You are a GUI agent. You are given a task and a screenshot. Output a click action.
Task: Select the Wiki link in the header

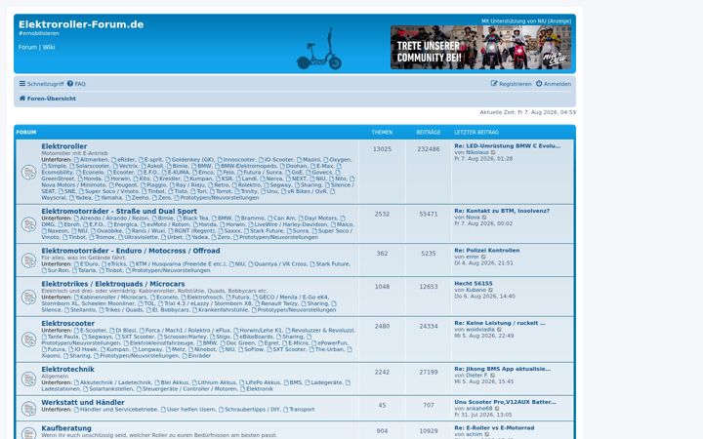point(49,47)
